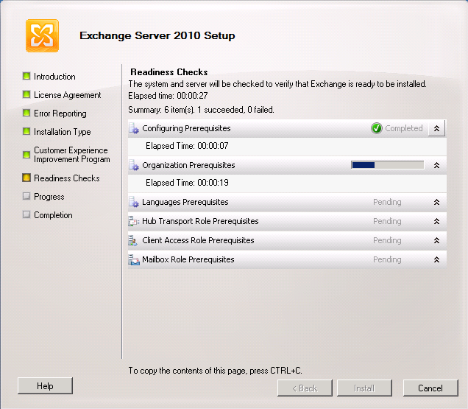
Task: Click the Cancel button
Action: pyautogui.click(x=430, y=388)
